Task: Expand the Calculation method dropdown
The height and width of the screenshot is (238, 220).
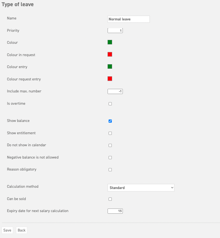Action: 141,188
